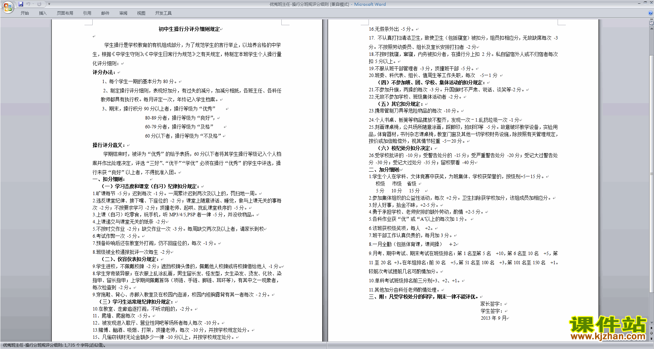Click the line 22.无故不参加学校、班级集体活动者
The image size is (654, 349).
pos(416,97)
